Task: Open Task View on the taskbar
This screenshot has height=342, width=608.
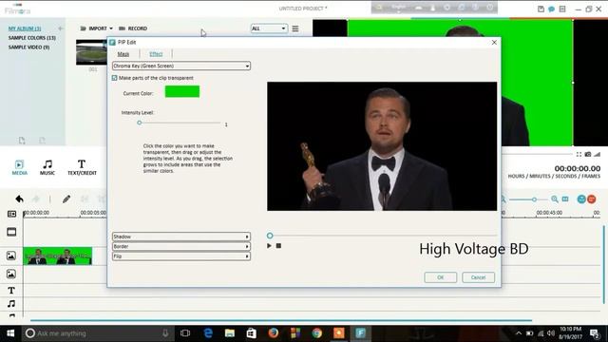Action: 185,333
